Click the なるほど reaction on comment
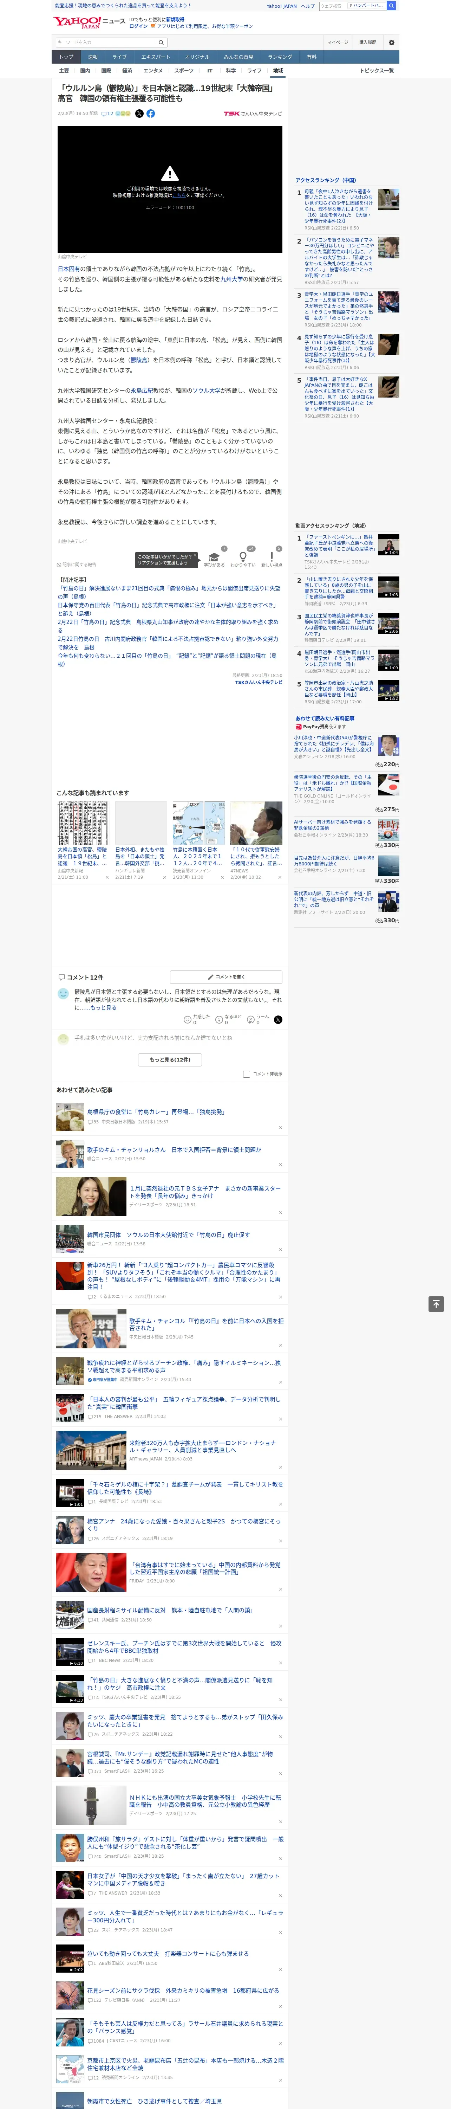The image size is (451, 2109). click(220, 1020)
